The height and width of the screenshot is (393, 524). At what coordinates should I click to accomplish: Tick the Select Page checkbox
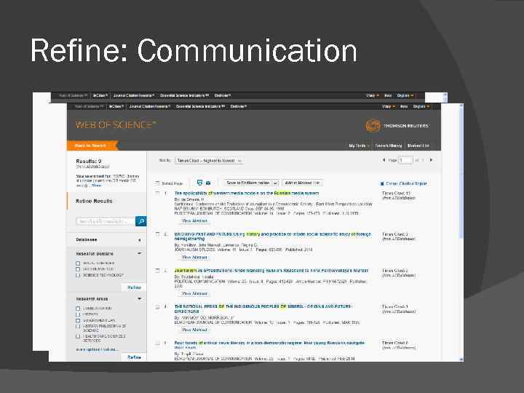157,183
